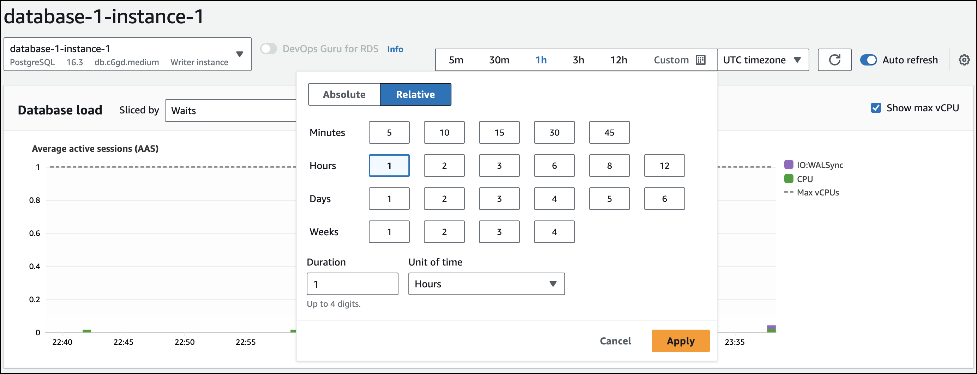This screenshot has width=977, height=374.
Task: Enable DevOps Guru for RDS
Action: (x=269, y=49)
